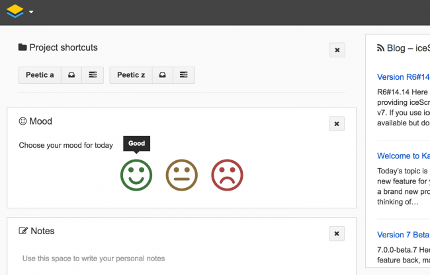Open the Welcome to Ka... blog post link
Image resolution: width=430 pixels, height=275 pixels.
tap(403, 156)
